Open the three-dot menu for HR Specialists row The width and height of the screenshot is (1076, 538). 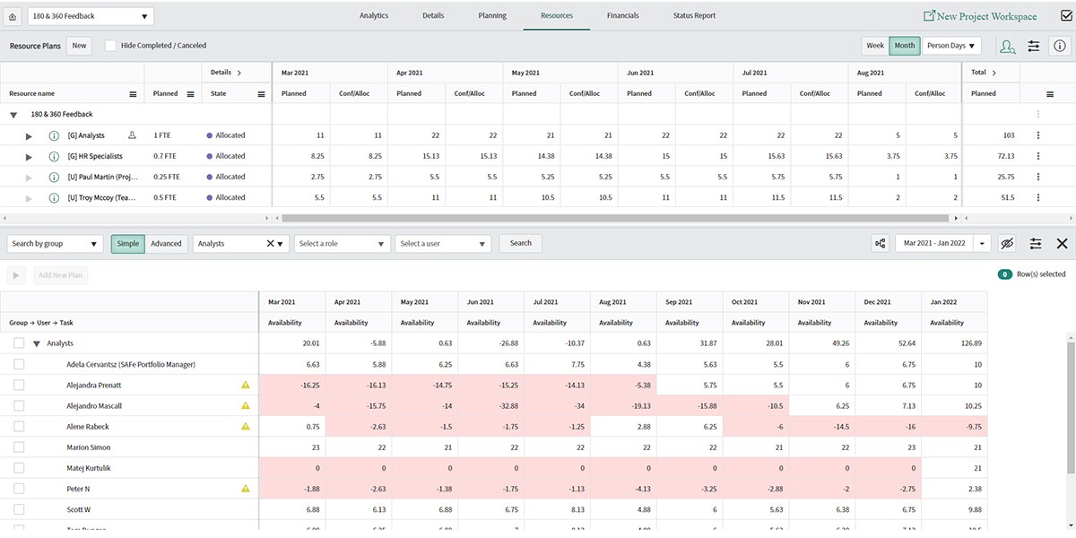point(1038,156)
